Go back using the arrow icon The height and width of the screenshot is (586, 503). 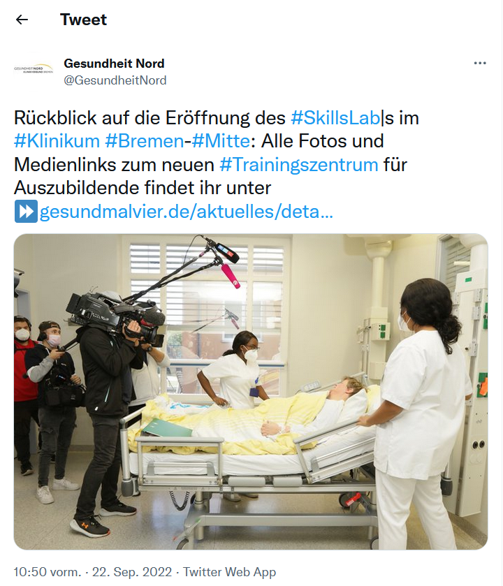22,20
